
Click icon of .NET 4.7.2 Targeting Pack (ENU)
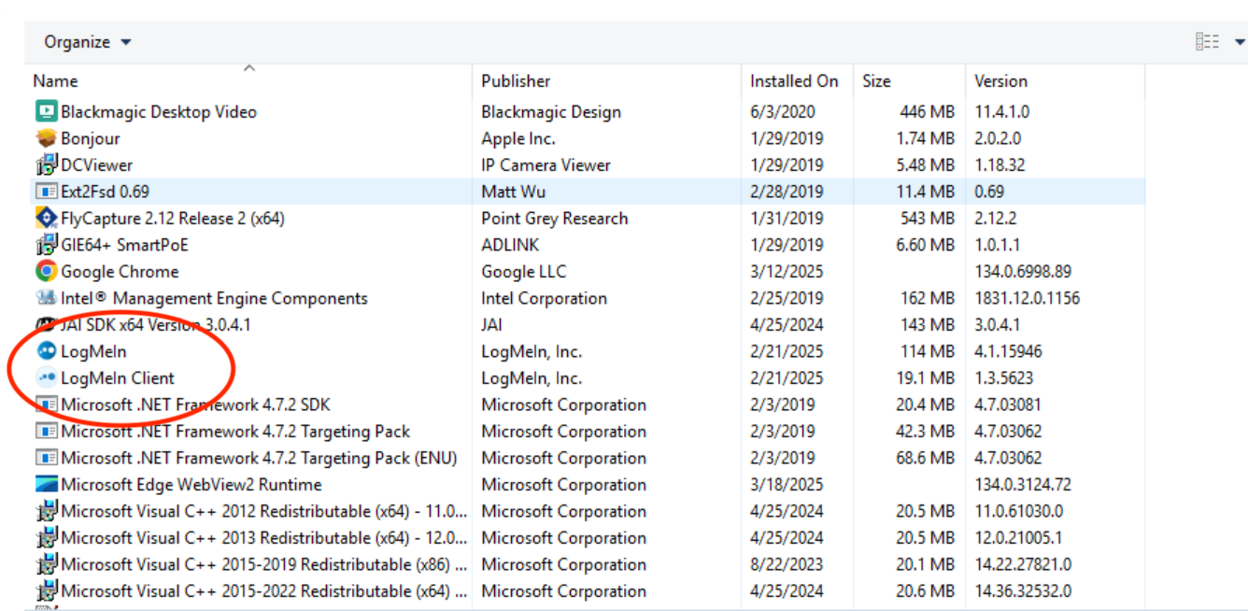coord(46,458)
